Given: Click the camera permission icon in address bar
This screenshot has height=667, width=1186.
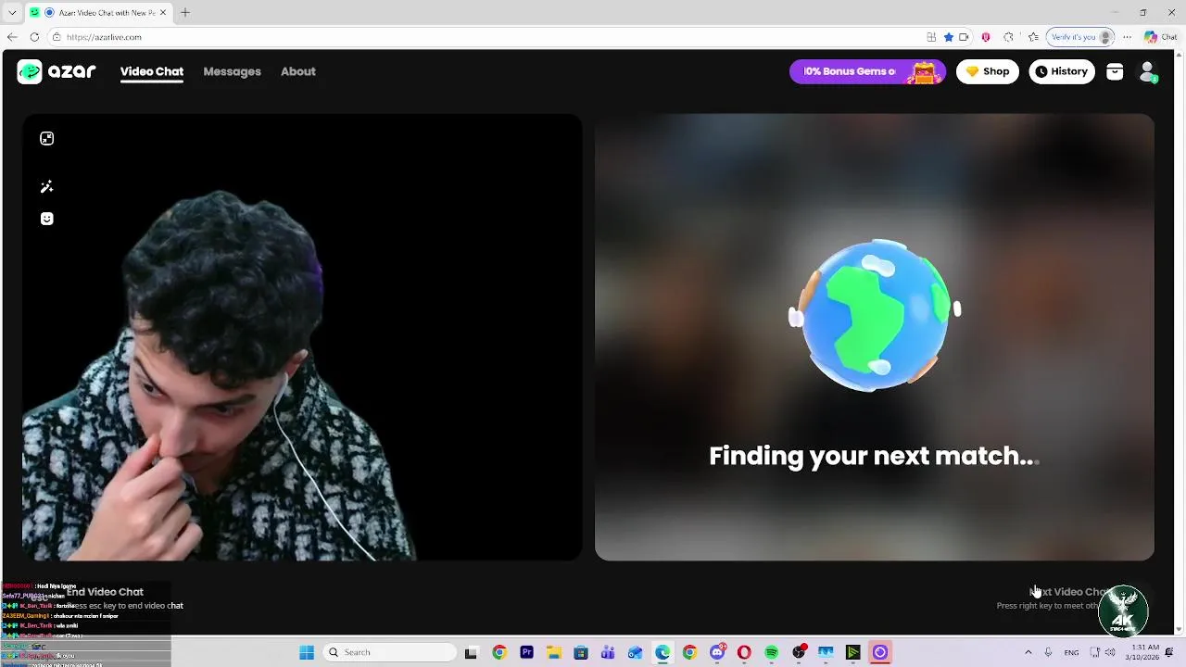Looking at the screenshot, I should pos(964,37).
